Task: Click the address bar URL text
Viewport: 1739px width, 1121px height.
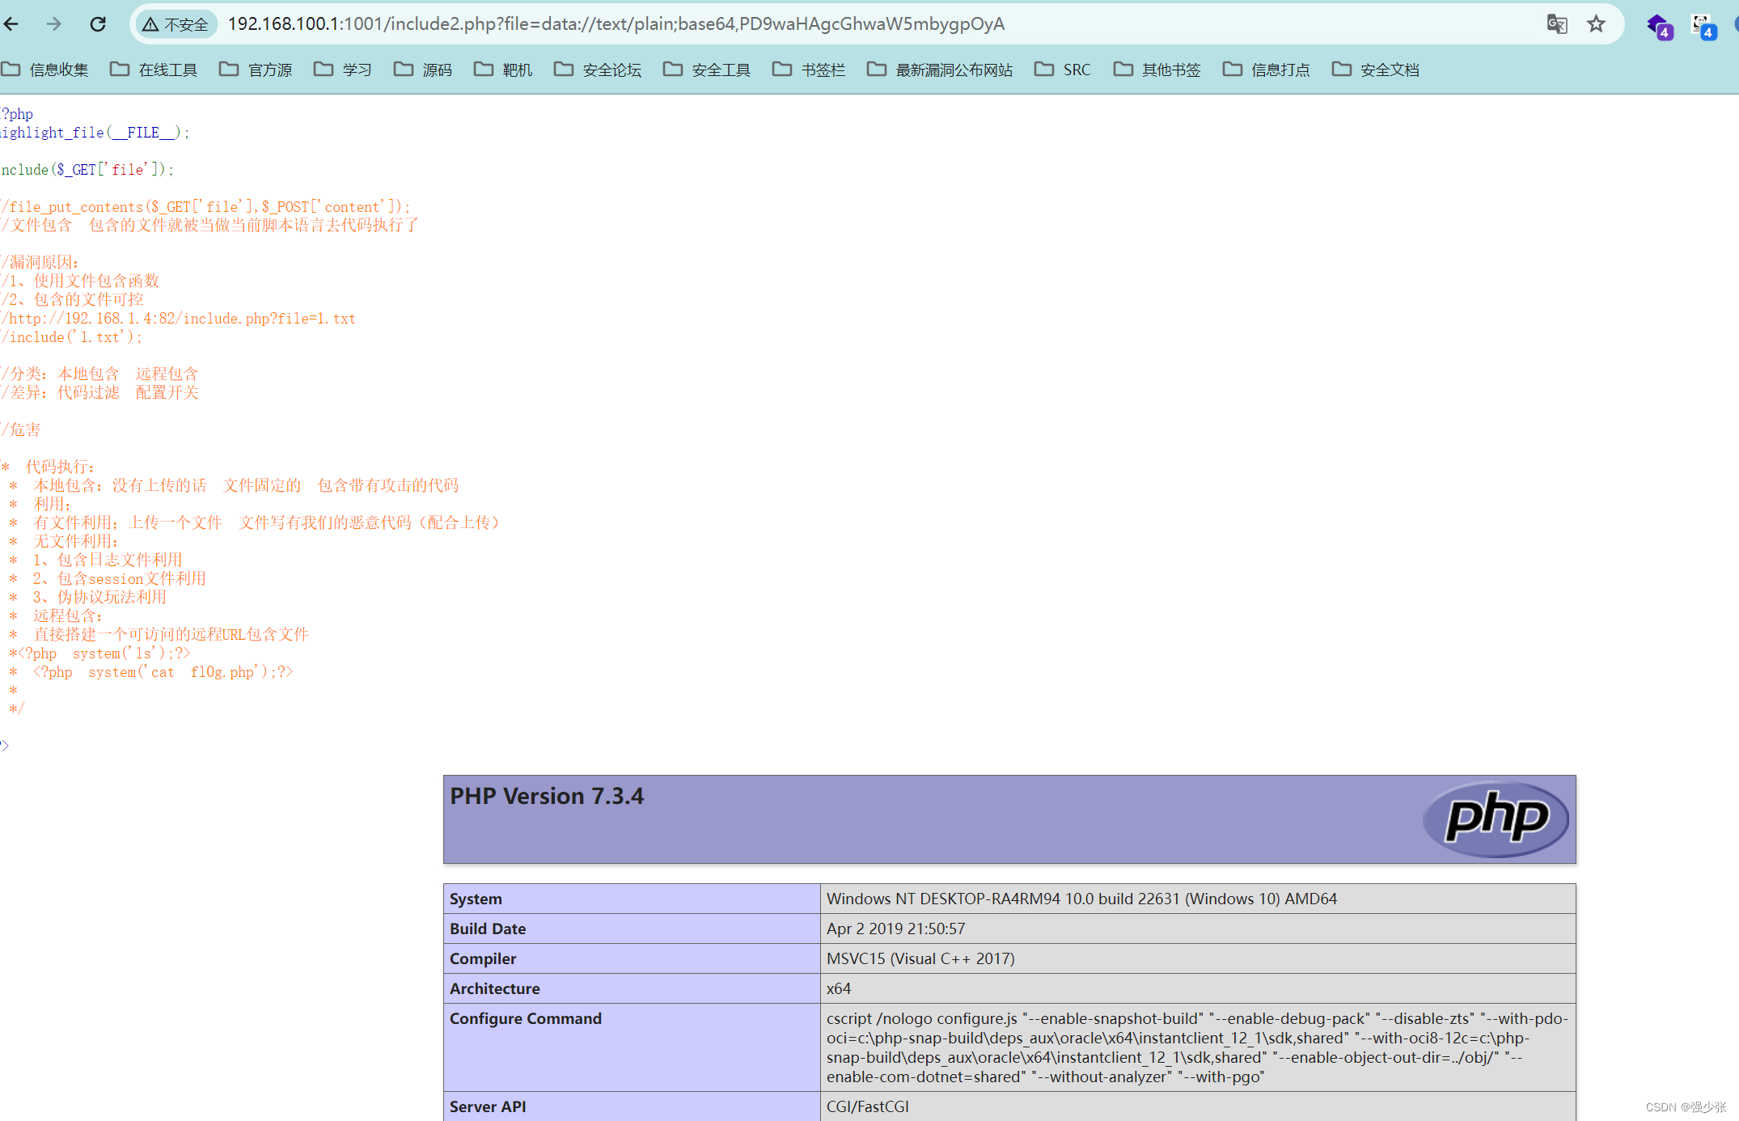Action: click(x=615, y=24)
